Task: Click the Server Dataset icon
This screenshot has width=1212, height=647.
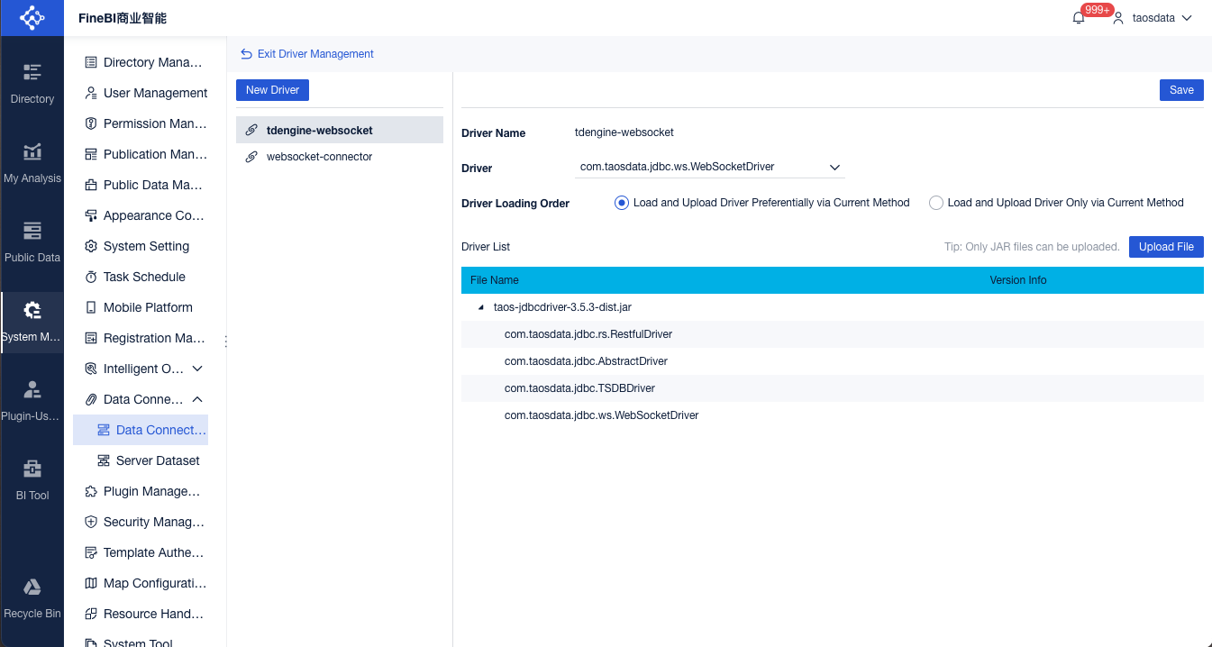Action: [x=104, y=460]
